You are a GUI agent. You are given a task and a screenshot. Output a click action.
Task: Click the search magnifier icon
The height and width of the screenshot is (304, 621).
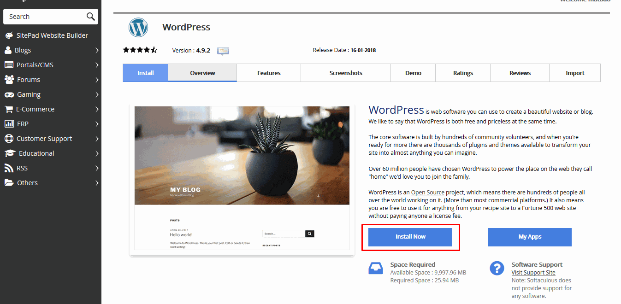pyautogui.click(x=90, y=17)
